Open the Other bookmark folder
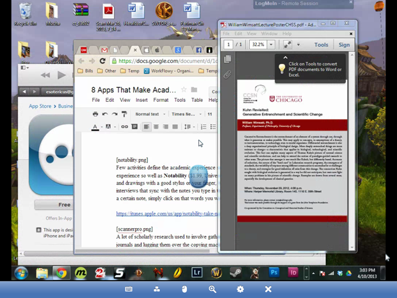397x298 pixels. [107, 70]
